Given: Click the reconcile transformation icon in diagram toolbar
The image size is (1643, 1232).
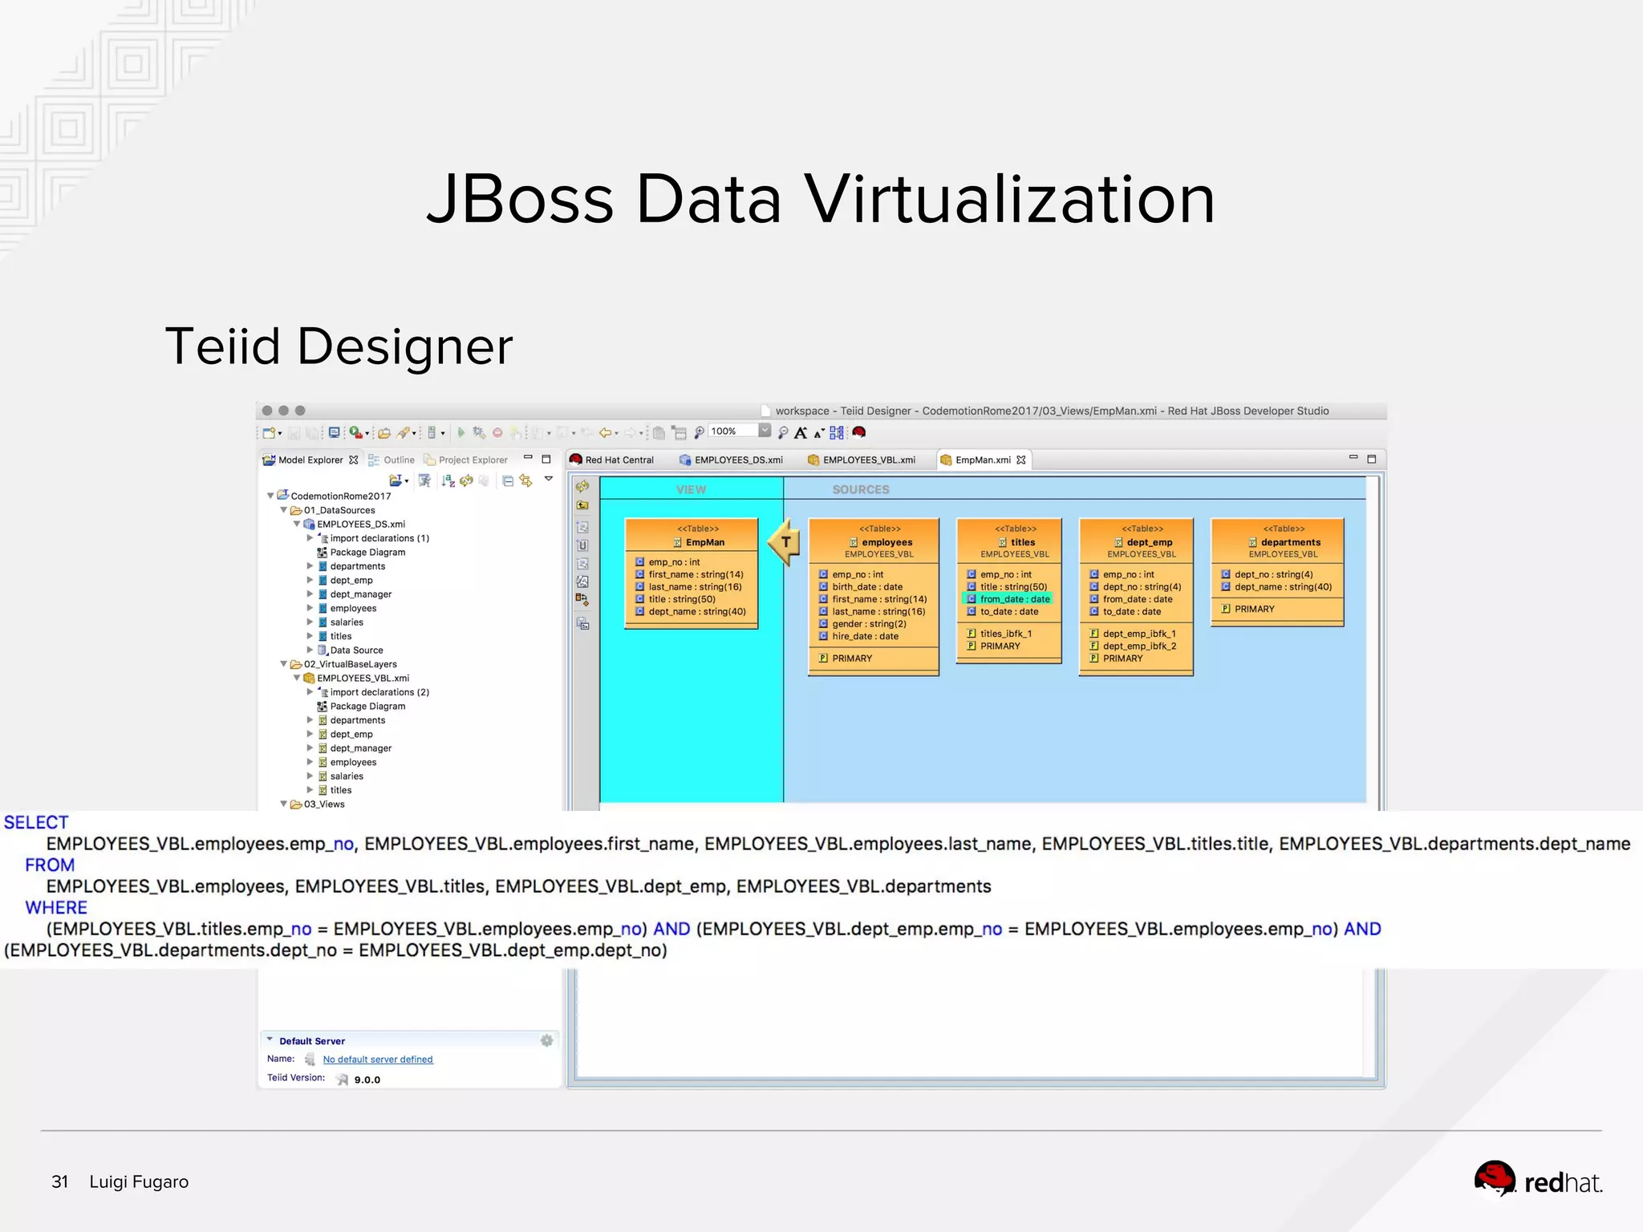Looking at the screenshot, I should (582, 599).
